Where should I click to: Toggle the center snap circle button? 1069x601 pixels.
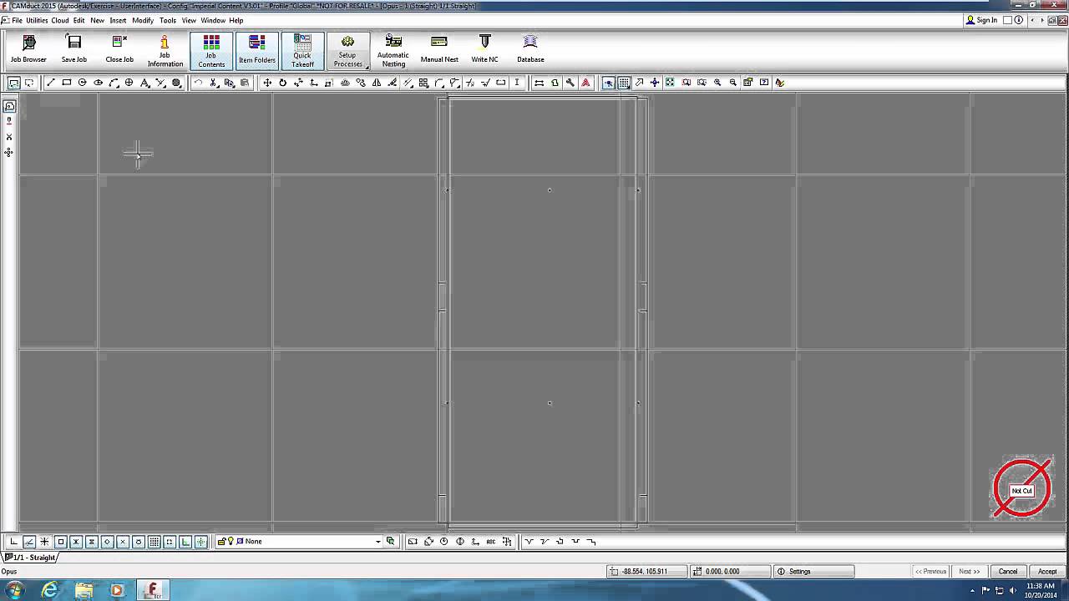(139, 542)
